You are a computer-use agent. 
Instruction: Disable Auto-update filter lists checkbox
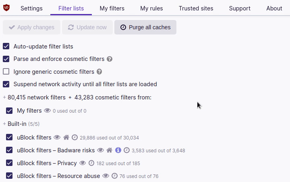(x=6, y=47)
